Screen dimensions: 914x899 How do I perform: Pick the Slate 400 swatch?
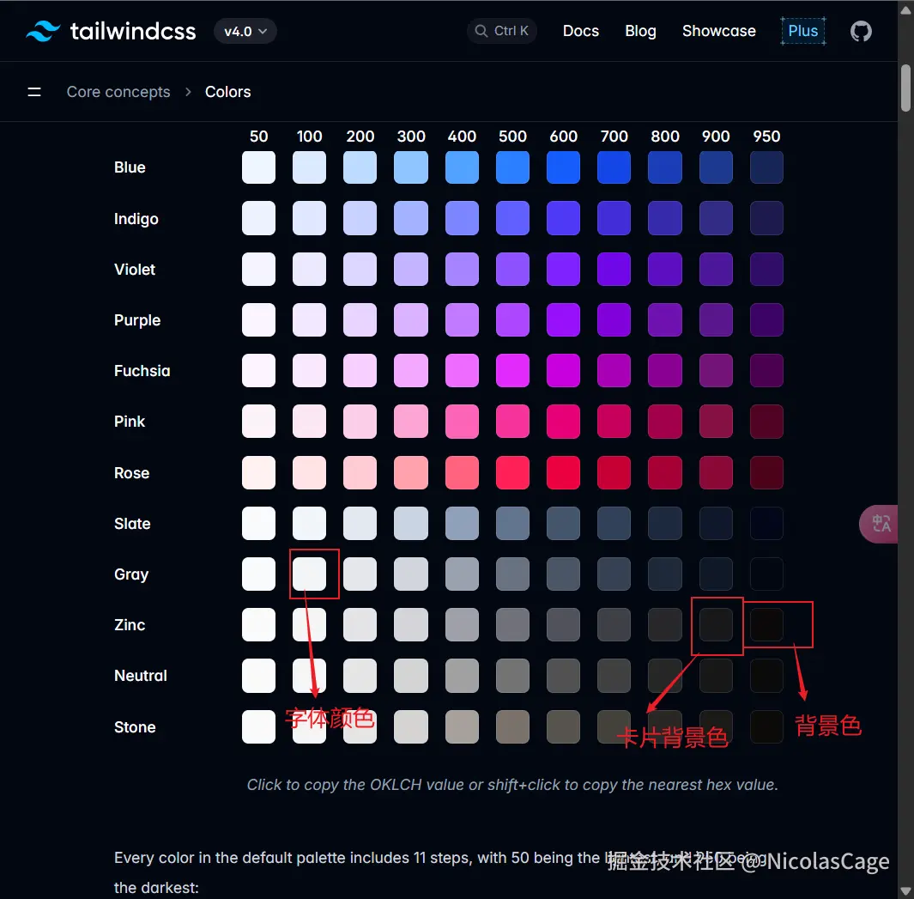462,523
